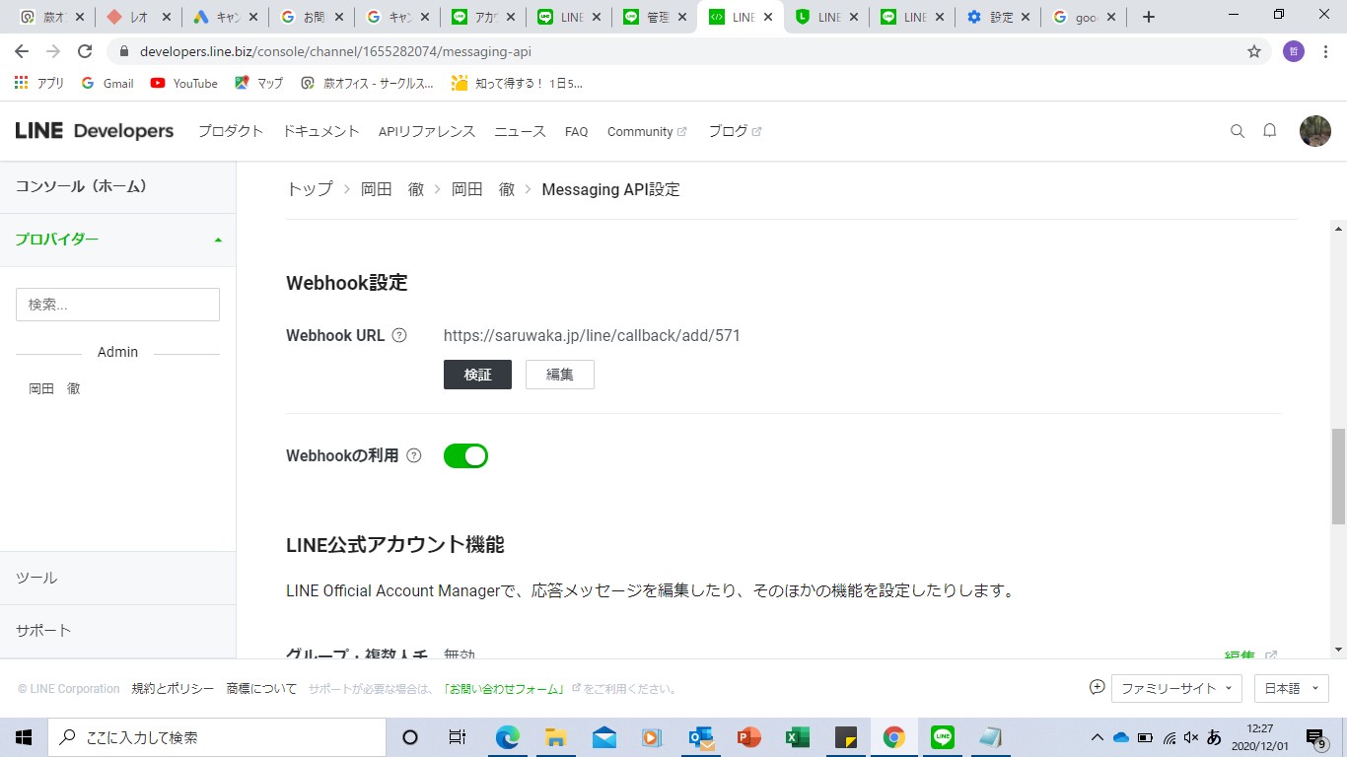Open Excel from the taskbar
Image resolution: width=1347 pixels, height=757 pixels.
798,737
